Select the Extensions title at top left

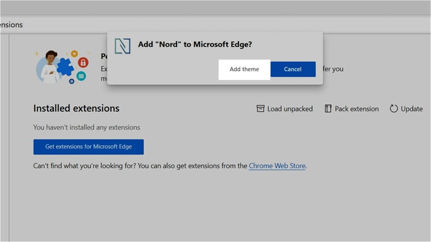click(x=11, y=25)
